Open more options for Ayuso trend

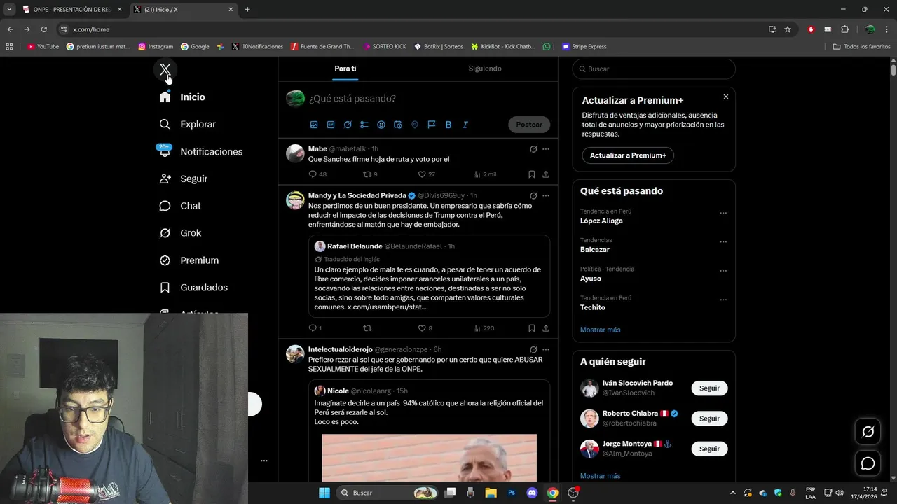(723, 271)
